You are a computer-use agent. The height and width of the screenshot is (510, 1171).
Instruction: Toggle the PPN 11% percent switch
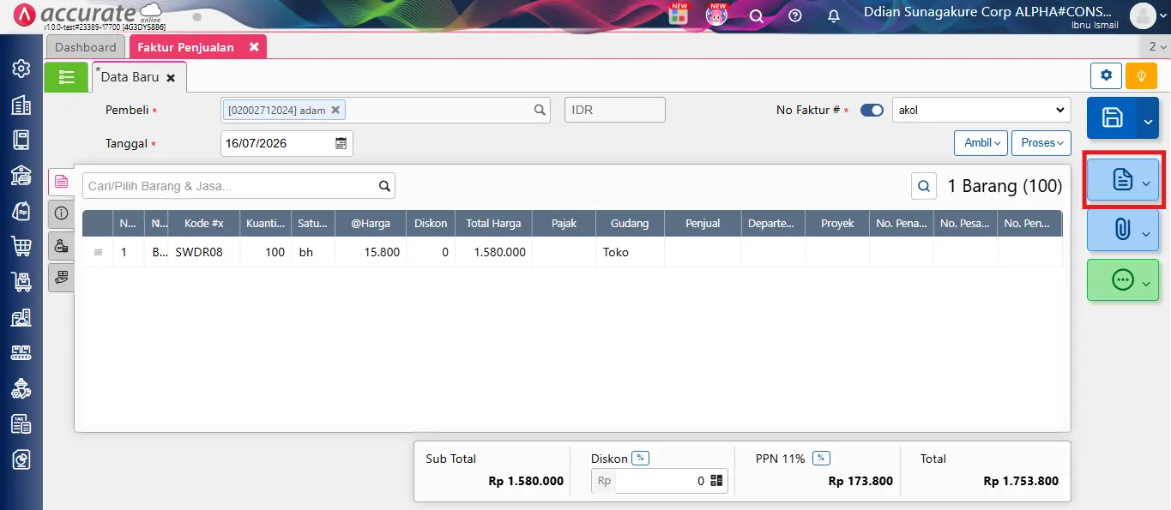821,459
